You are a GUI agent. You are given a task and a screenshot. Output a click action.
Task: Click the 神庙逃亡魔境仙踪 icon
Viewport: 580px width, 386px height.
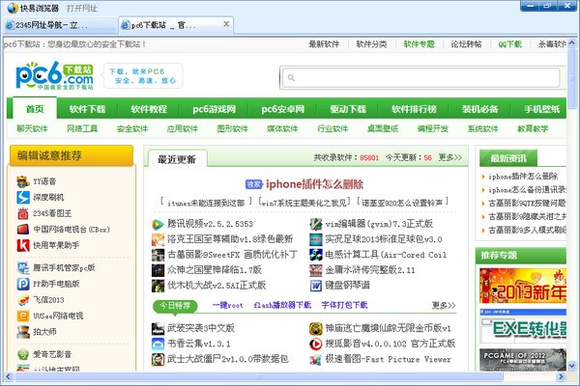tap(316, 328)
